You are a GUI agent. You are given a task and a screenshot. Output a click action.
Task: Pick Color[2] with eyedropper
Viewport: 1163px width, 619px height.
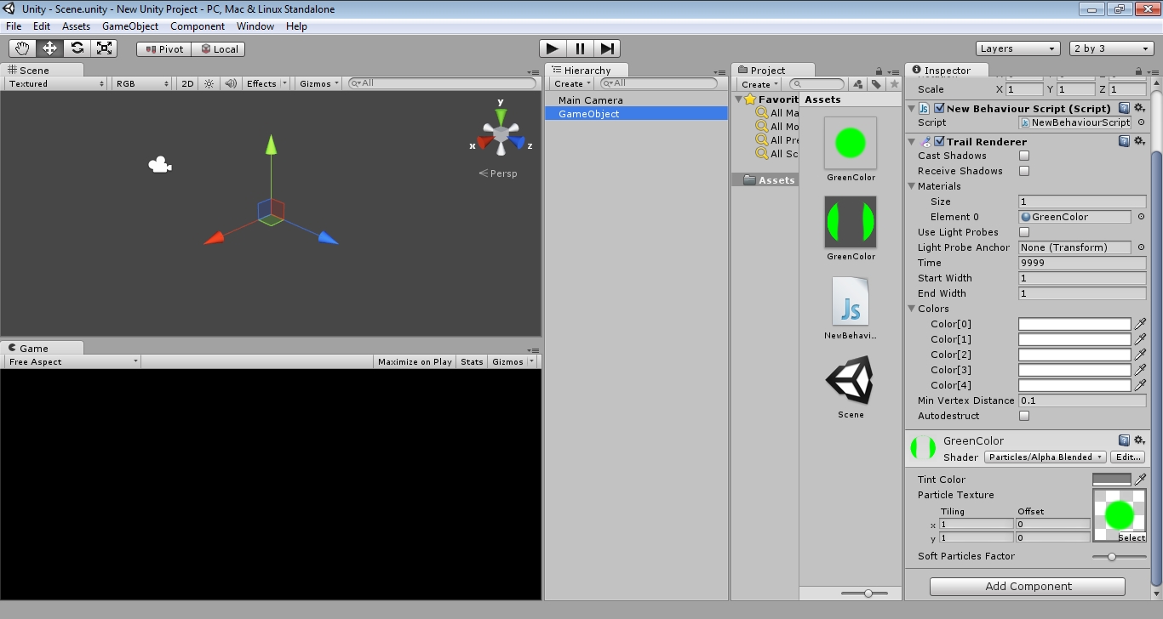pos(1140,355)
